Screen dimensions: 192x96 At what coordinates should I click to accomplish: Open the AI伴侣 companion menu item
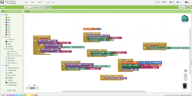(x=48, y=2)
